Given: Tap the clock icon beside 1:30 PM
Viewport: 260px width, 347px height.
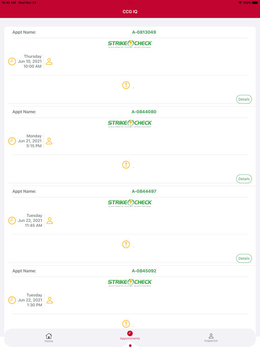Looking at the screenshot, I should point(12,300).
